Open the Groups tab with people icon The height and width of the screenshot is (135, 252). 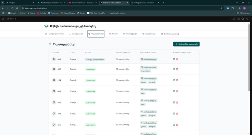click(x=113, y=34)
